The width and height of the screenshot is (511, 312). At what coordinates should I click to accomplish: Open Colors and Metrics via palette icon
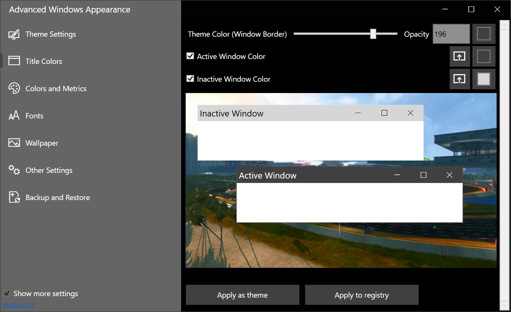(14, 88)
